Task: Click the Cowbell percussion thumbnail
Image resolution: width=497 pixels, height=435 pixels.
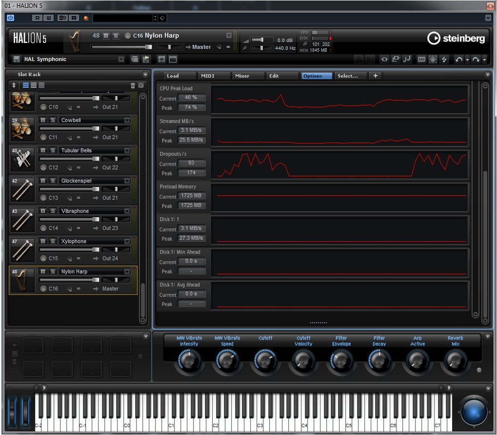Action: pos(22,128)
